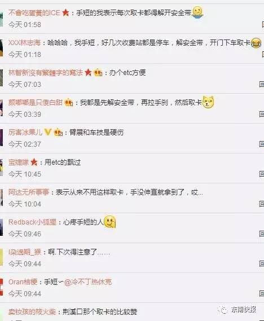This screenshot has width=264, height=321.
Task: Open the mentioned user @冷不丁热休克
Action: tap(88, 282)
